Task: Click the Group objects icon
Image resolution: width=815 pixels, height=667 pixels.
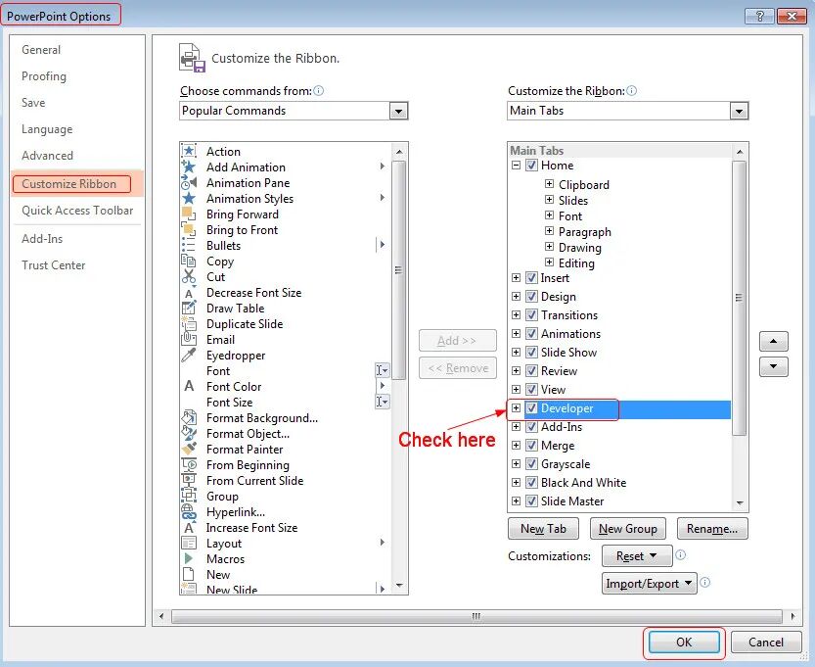Action: tap(189, 496)
